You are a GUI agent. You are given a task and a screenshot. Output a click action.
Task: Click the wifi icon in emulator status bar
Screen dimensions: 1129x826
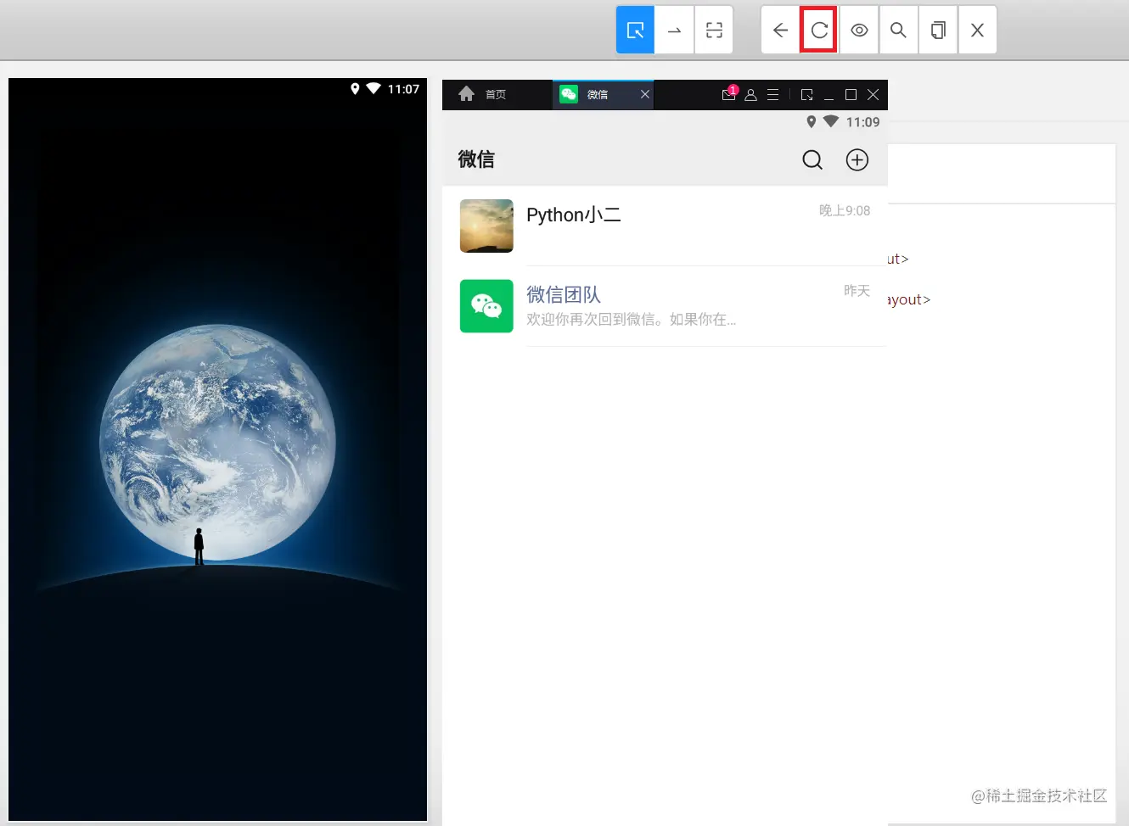click(x=831, y=121)
